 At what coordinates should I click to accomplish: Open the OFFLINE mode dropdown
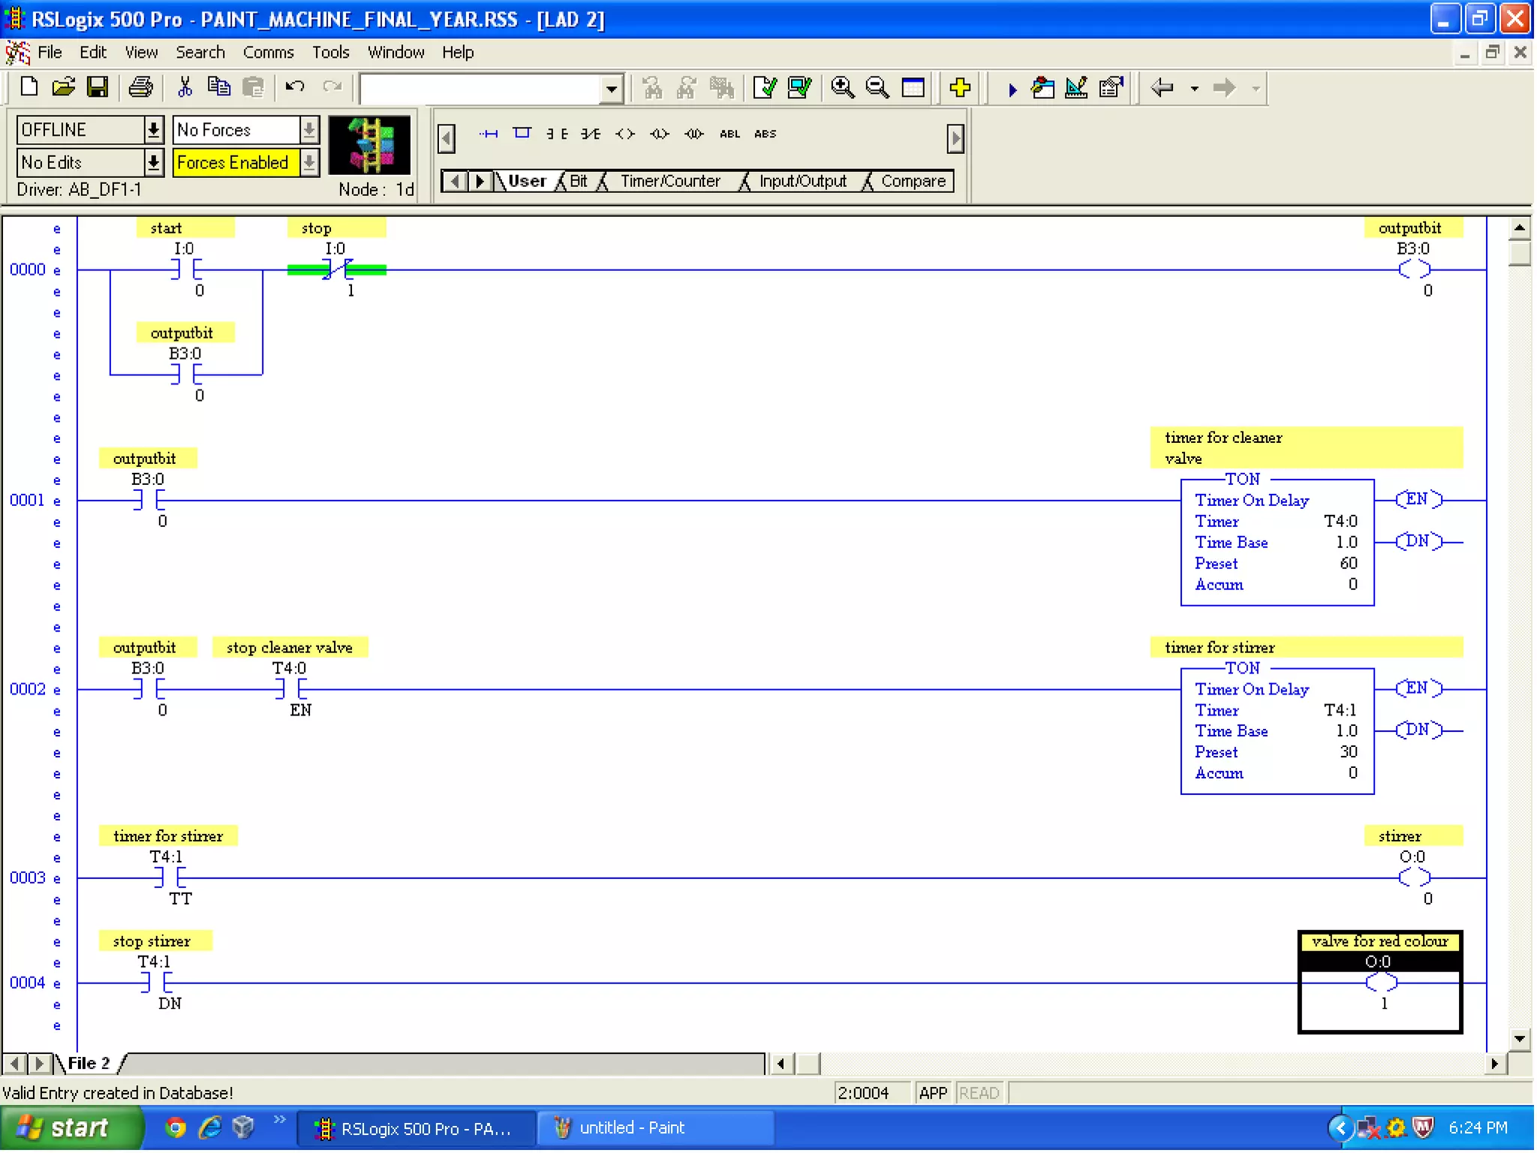tap(153, 130)
